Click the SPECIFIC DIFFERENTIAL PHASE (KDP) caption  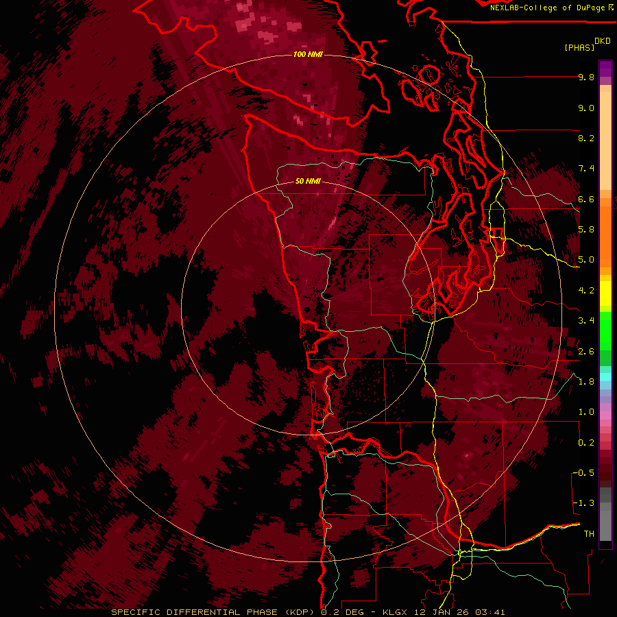214,612
